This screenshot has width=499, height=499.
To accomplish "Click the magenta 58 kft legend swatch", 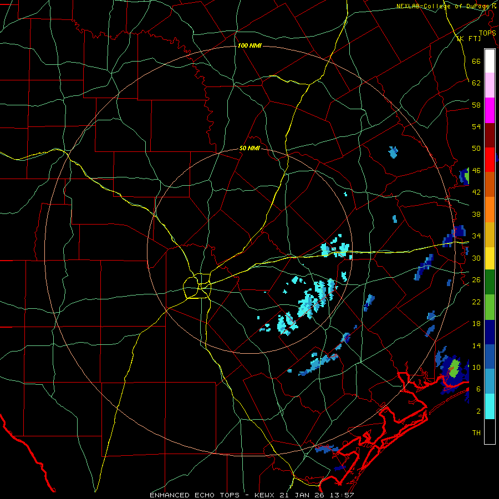I will coord(490,110).
